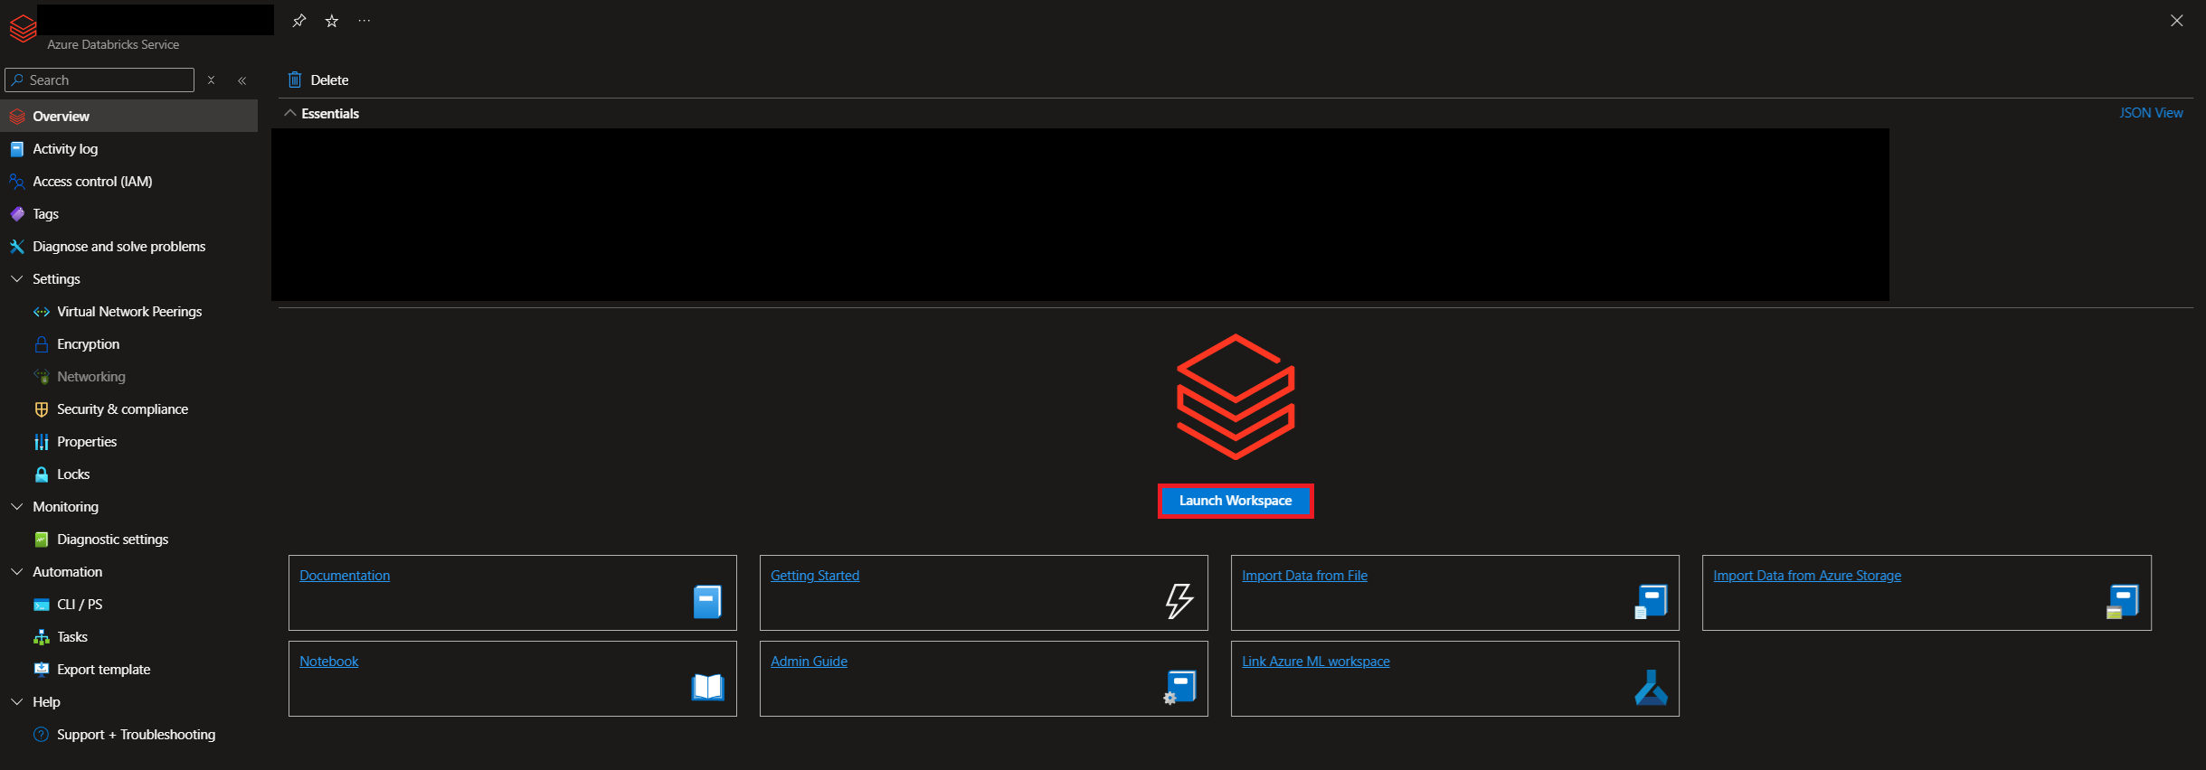Open the Link Azure ML workspace link
Image resolution: width=2206 pixels, height=770 pixels.
pos(1316,662)
